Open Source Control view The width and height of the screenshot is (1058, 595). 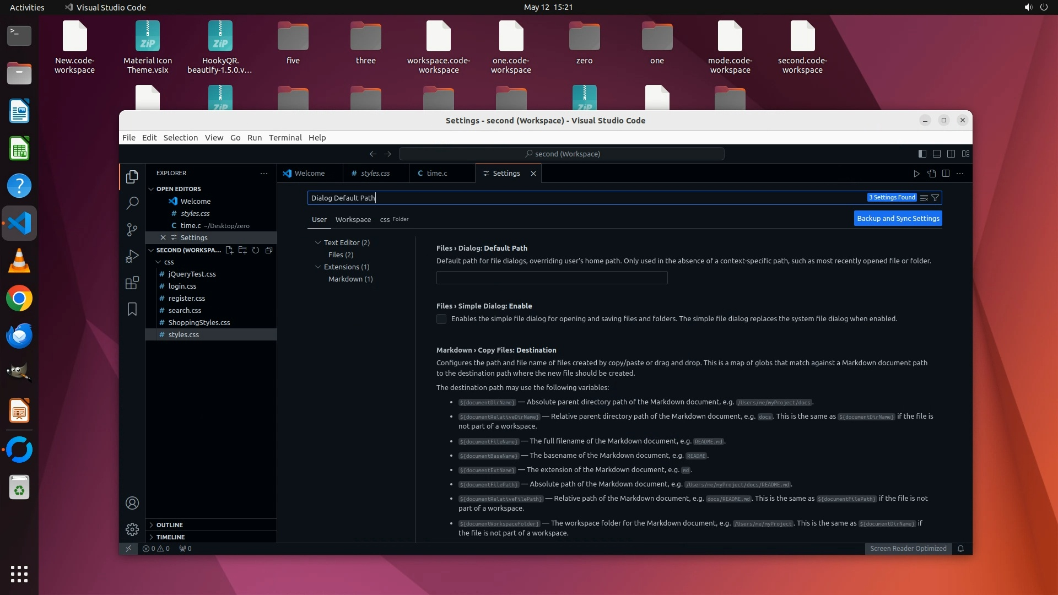point(132,229)
